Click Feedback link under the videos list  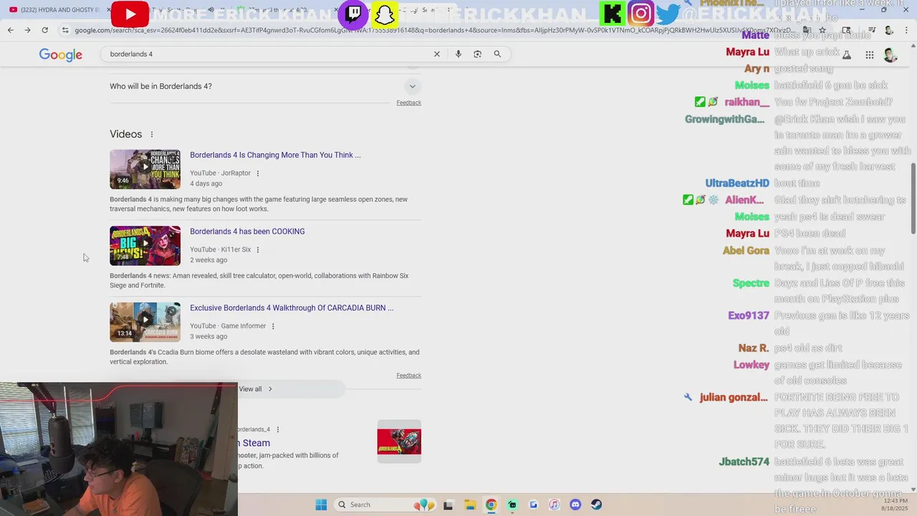[408, 376]
